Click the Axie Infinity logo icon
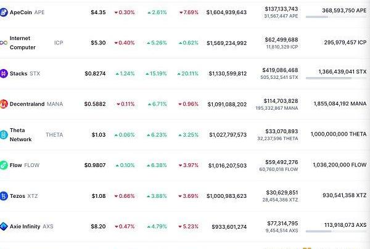This screenshot has width=370, height=249. point(4,227)
